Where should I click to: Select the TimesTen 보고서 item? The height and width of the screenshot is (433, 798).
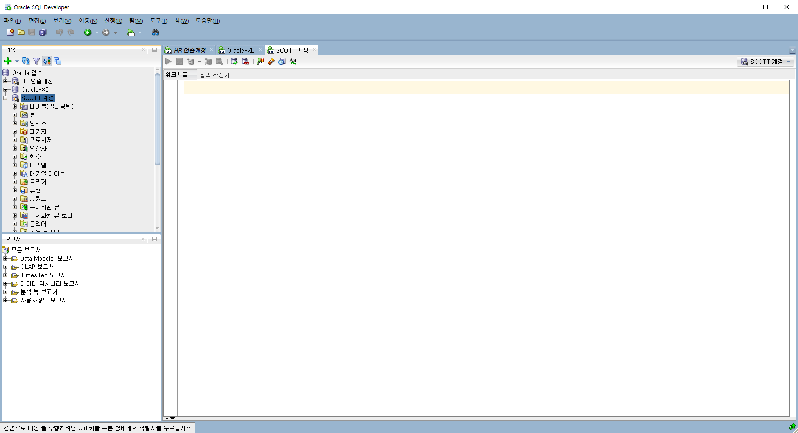coord(43,275)
